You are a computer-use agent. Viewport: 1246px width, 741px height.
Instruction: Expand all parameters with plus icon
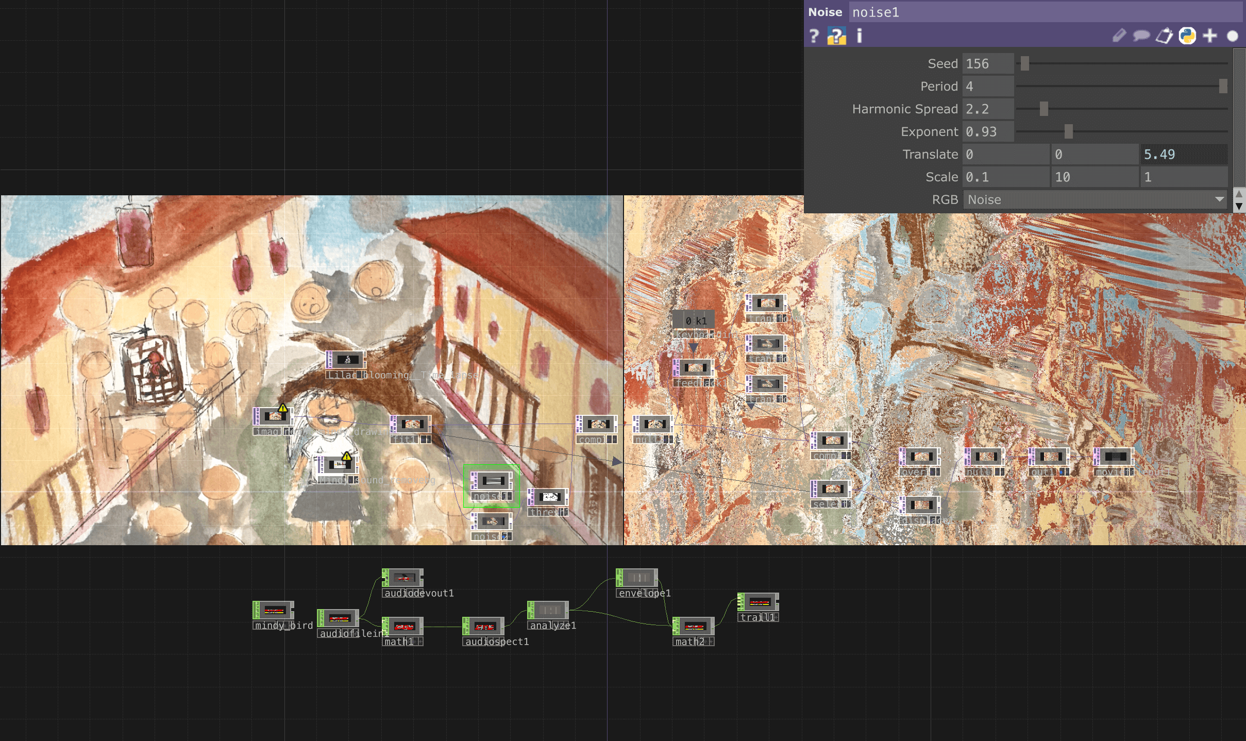pos(1209,36)
